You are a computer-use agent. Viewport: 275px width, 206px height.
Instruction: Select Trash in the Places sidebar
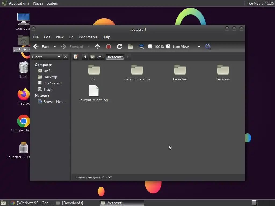pyautogui.click(x=45, y=89)
